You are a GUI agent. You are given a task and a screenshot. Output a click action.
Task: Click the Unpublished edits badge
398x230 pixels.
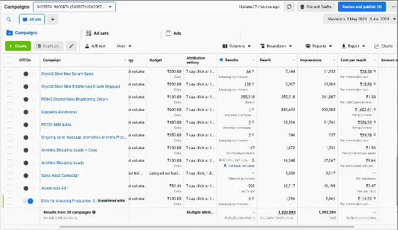111,201
